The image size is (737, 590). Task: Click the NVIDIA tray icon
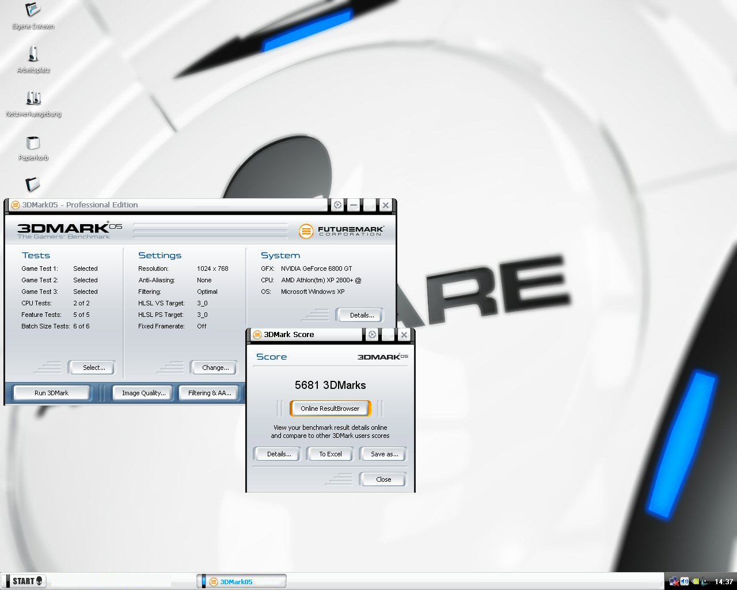tap(695, 581)
